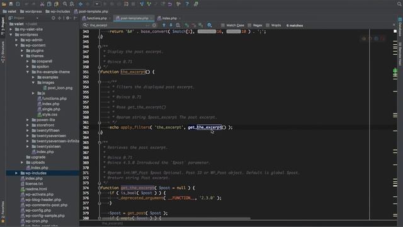Close the functions.php tab

110,18
